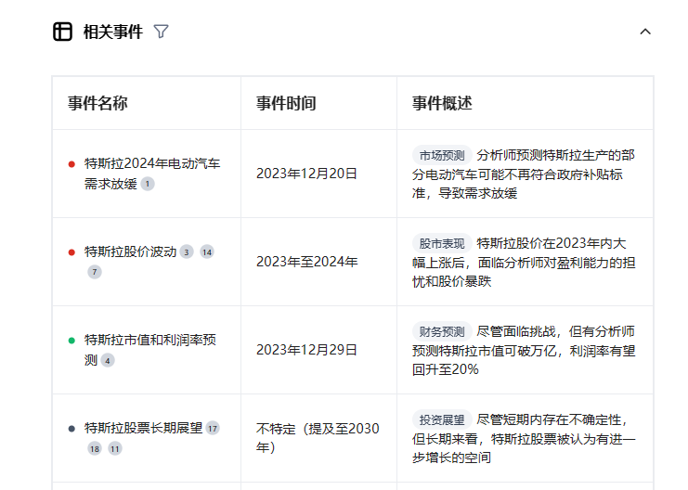The image size is (688, 490).
Task: Click reference badge 1 on 需求放缓 event
Action: click(148, 184)
